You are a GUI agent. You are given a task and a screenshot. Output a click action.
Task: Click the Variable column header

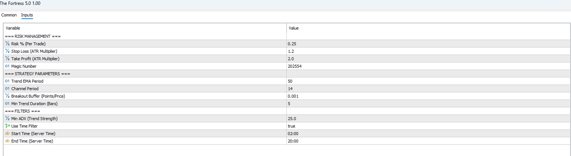13,28
